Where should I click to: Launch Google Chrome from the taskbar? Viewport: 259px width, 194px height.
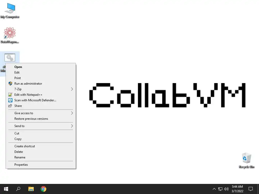pos(44,189)
